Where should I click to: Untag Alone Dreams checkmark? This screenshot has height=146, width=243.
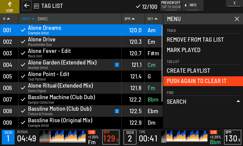pos(23,30)
